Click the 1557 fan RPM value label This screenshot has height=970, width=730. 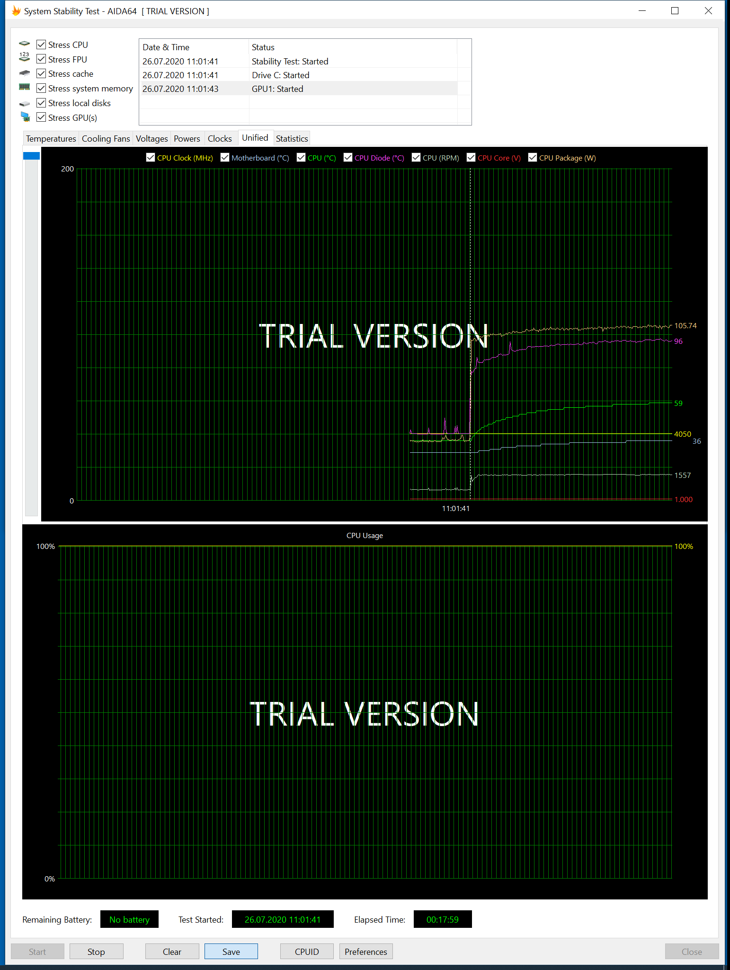(683, 475)
